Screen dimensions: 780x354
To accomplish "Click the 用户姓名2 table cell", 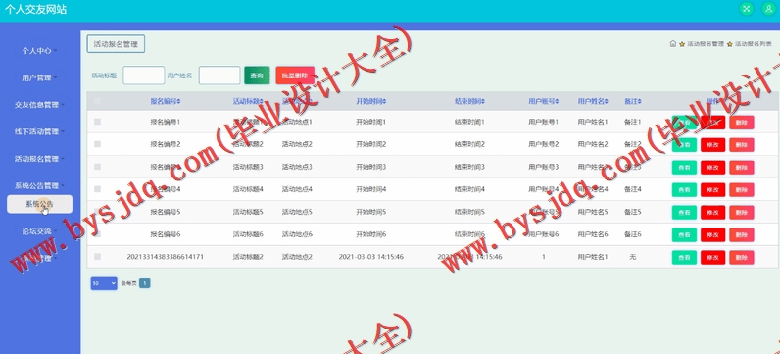I will coord(593,144).
